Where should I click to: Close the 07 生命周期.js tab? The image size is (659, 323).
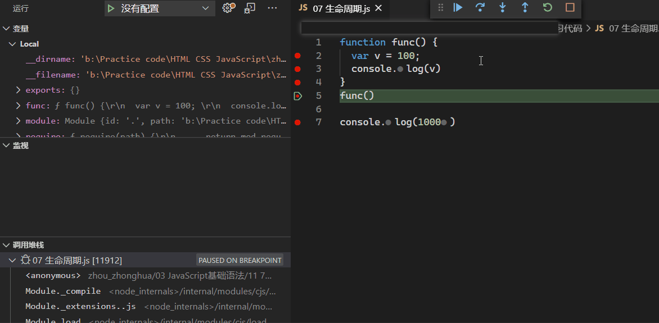pos(378,8)
